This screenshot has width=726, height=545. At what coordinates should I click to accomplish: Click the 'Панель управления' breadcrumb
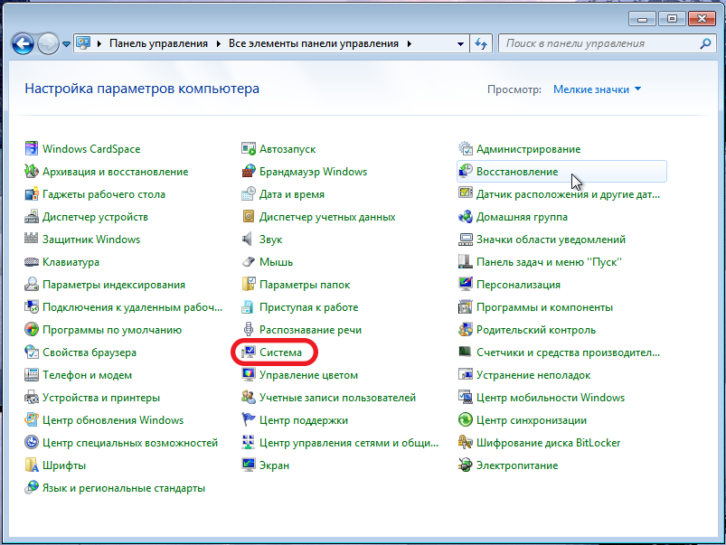coord(158,43)
